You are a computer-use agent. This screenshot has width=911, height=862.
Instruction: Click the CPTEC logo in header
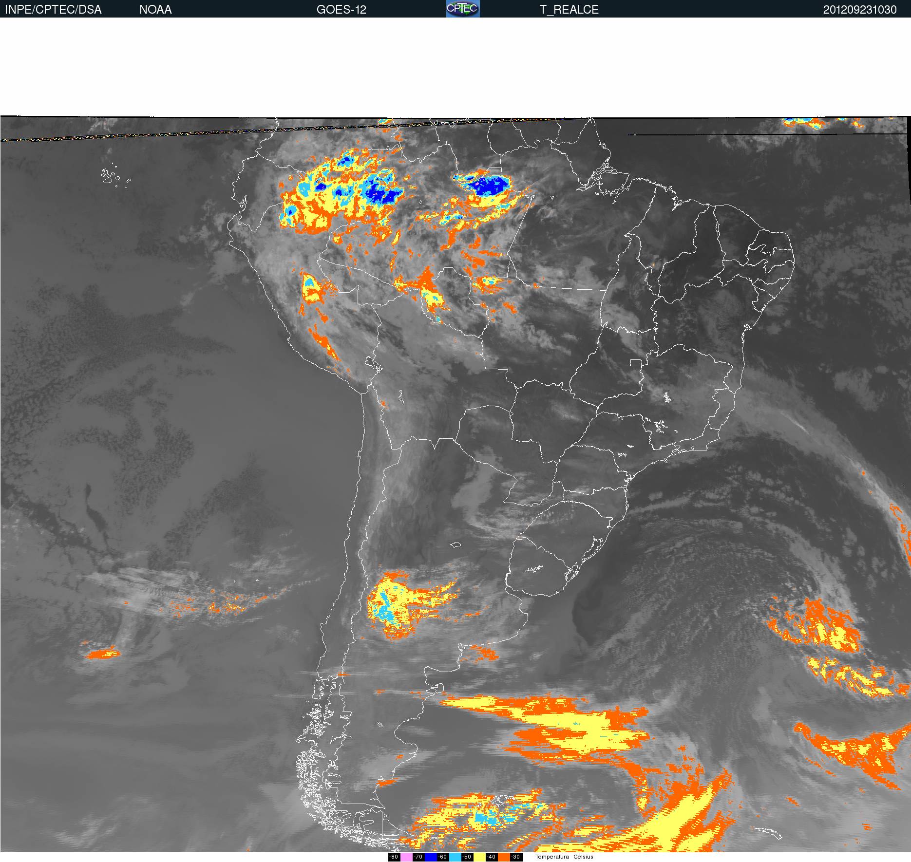pyautogui.click(x=463, y=9)
